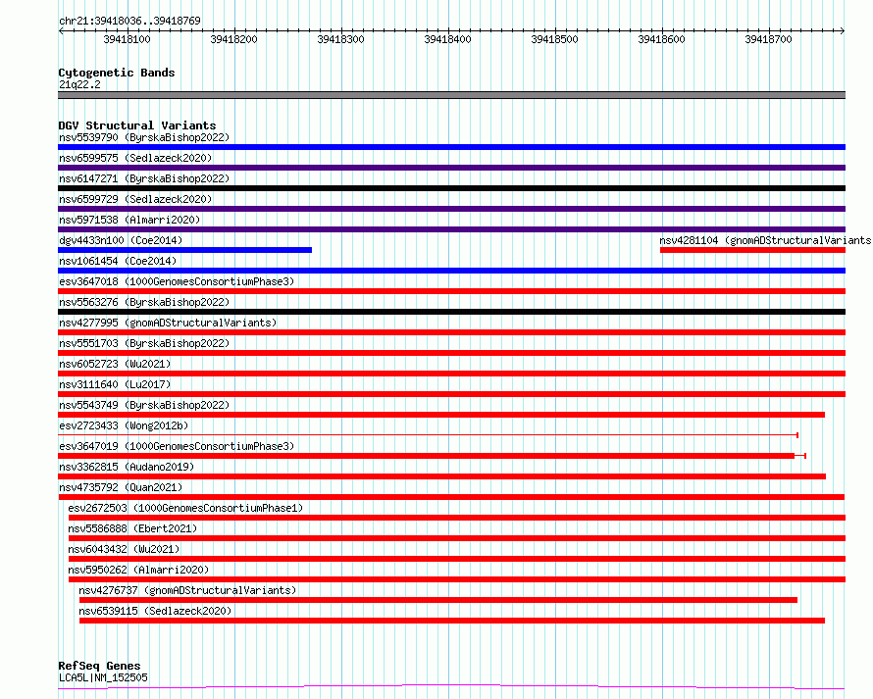873x699 pixels.
Task: Select the dgv4433n100 (Coe2014) label
Action: 121,240
